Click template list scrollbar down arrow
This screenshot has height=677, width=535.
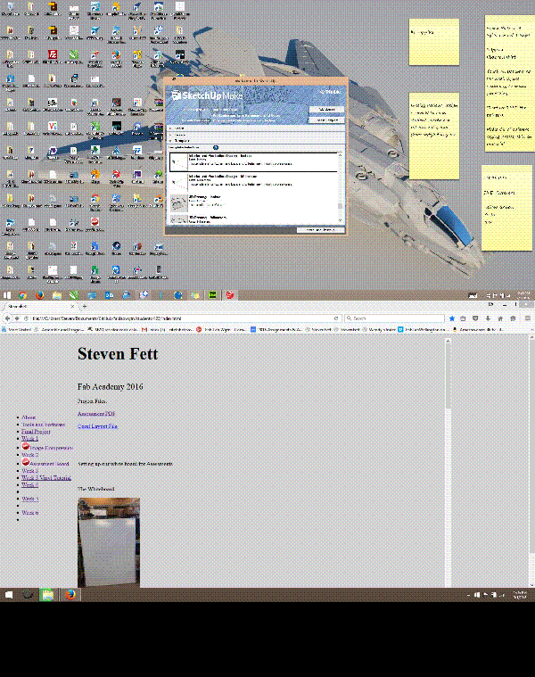(341, 220)
